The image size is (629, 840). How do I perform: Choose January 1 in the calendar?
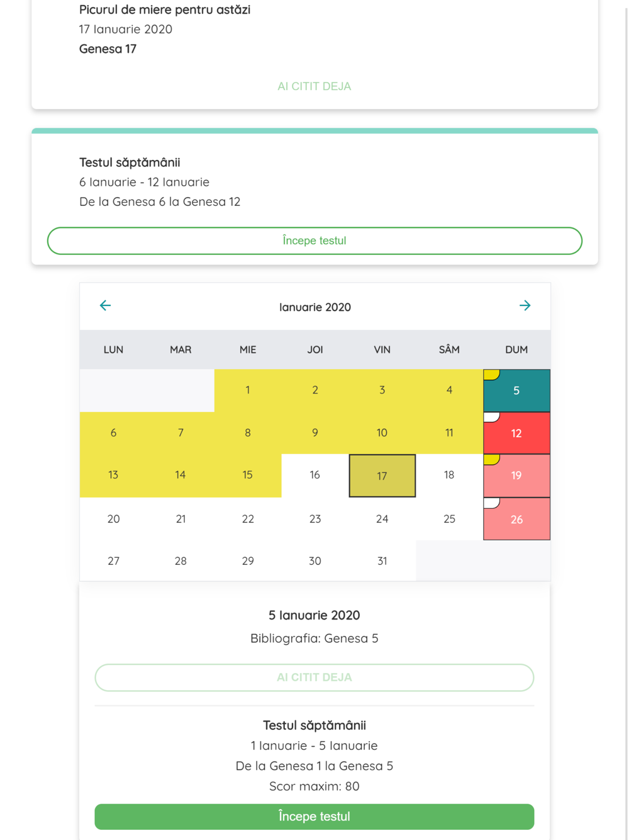click(248, 390)
